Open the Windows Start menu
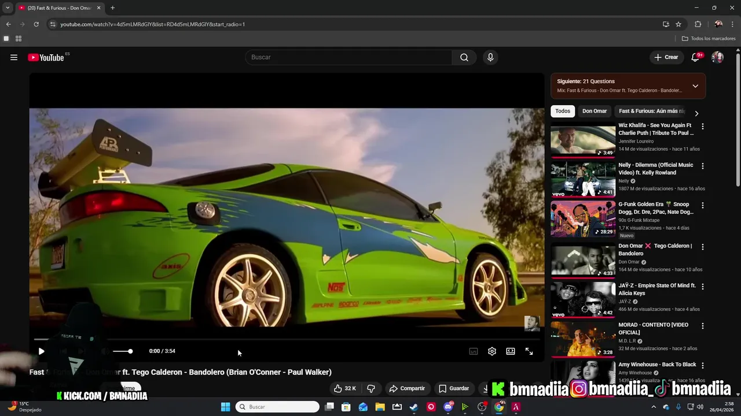The image size is (741, 416). 226,407
